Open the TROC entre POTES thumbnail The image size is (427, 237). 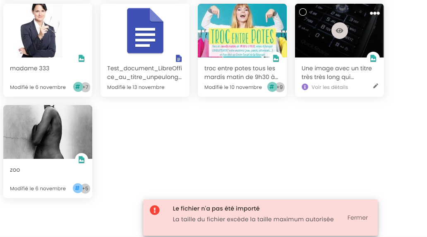coord(242,31)
